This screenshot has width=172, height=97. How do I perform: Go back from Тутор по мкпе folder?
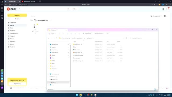point(32,20)
